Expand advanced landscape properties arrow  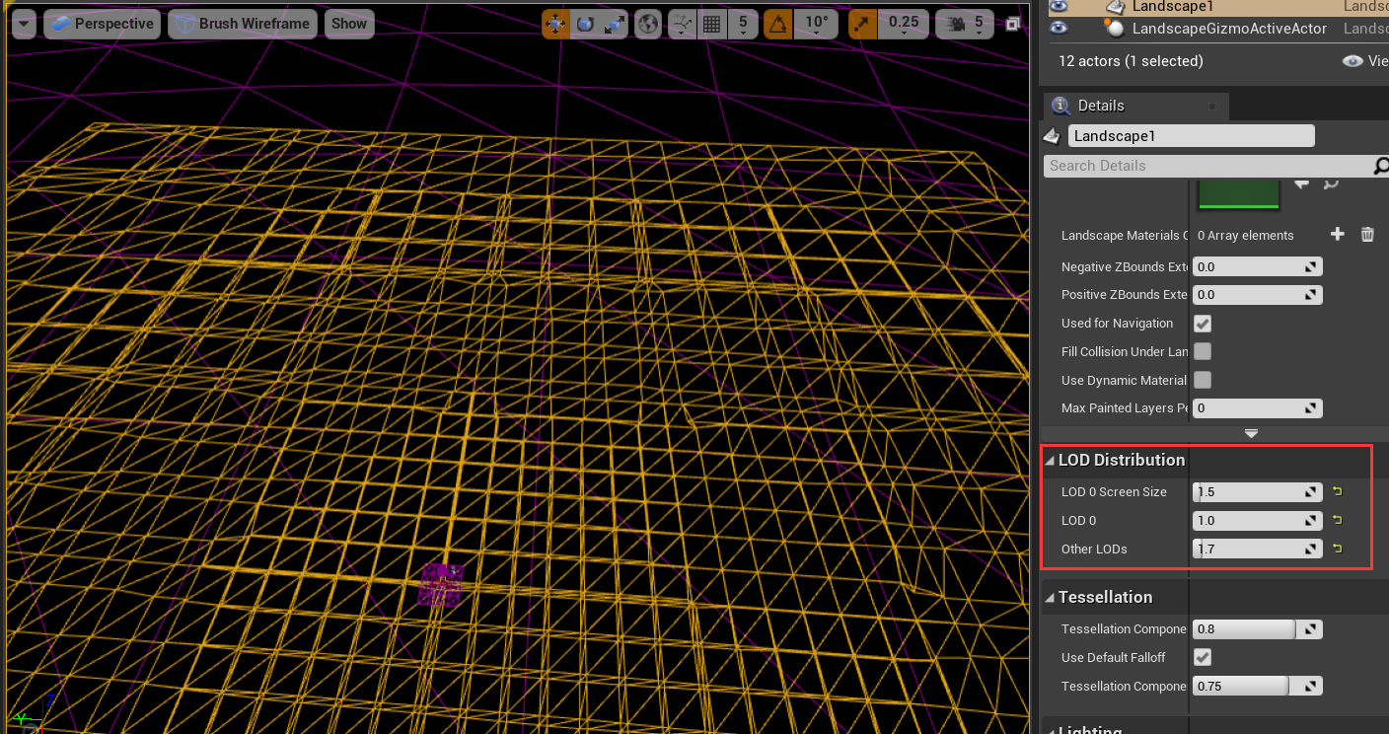1251,433
